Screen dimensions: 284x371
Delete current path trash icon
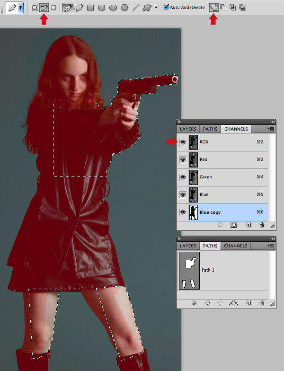(262, 303)
